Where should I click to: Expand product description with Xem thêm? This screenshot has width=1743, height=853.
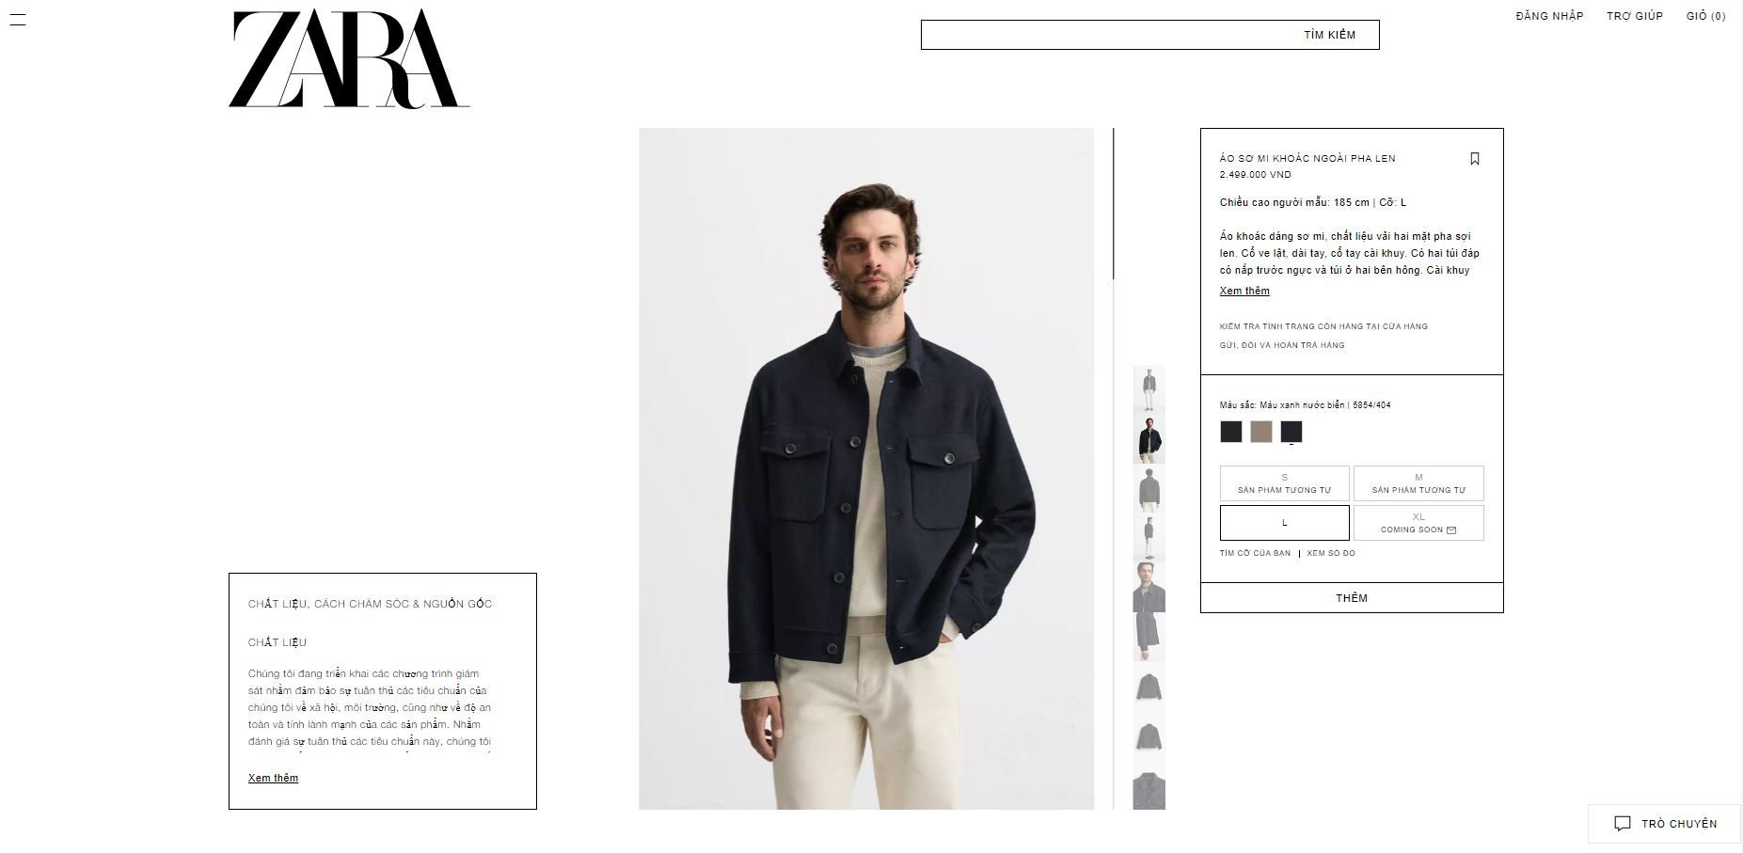click(1244, 291)
